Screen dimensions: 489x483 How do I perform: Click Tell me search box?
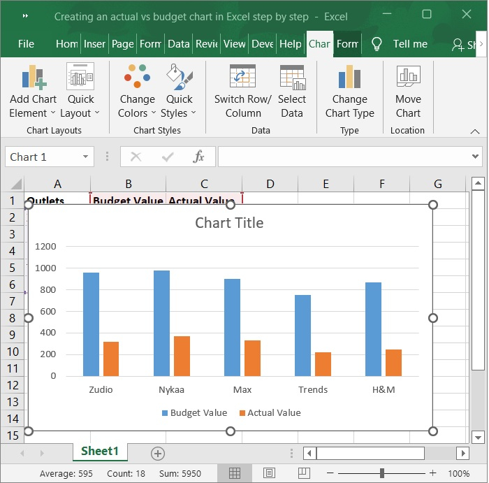click(409, 43)
